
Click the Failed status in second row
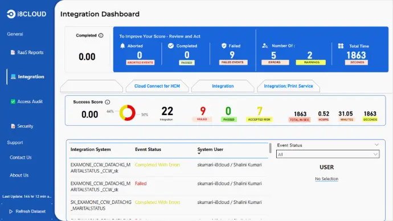(x=141, y=183)
